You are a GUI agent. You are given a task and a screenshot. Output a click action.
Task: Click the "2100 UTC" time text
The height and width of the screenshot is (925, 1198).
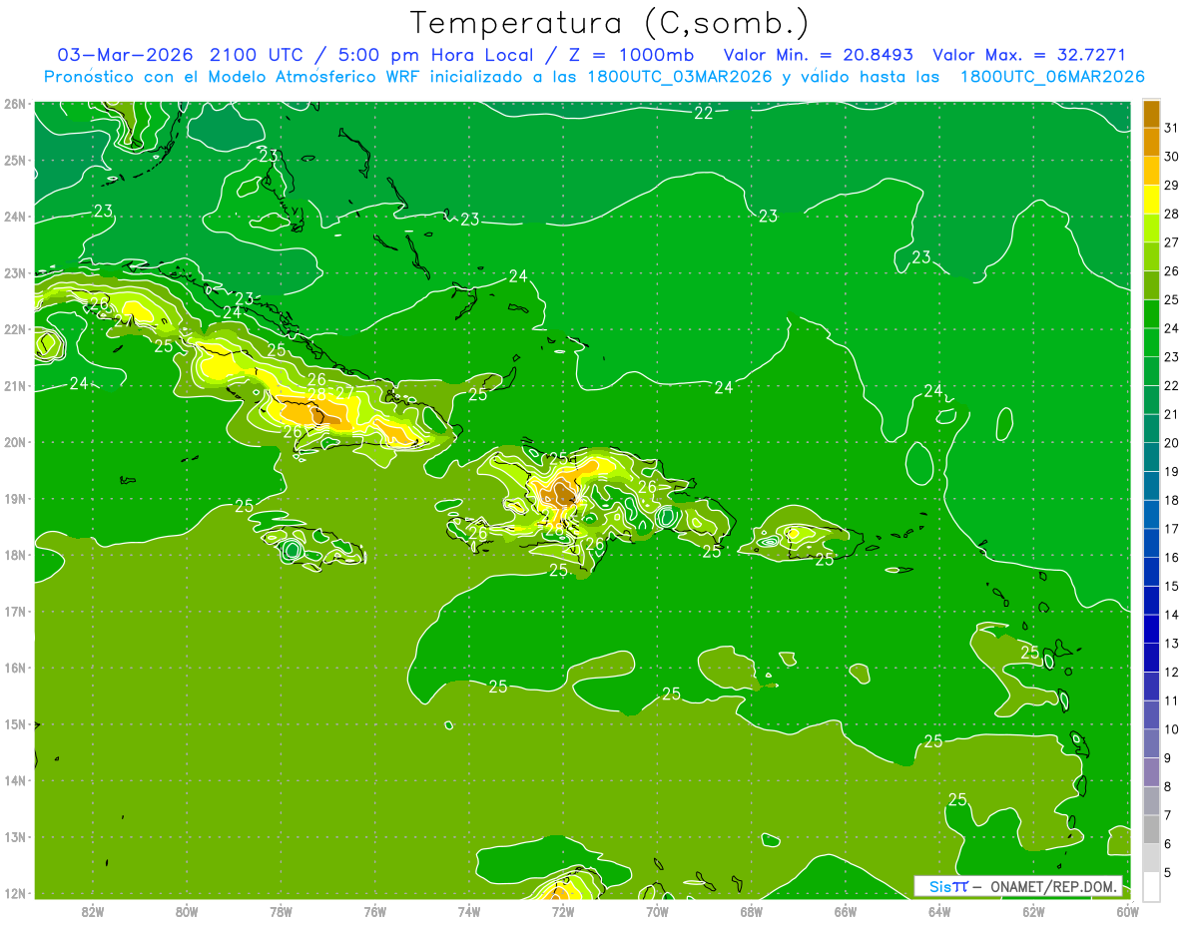[255, 55]
